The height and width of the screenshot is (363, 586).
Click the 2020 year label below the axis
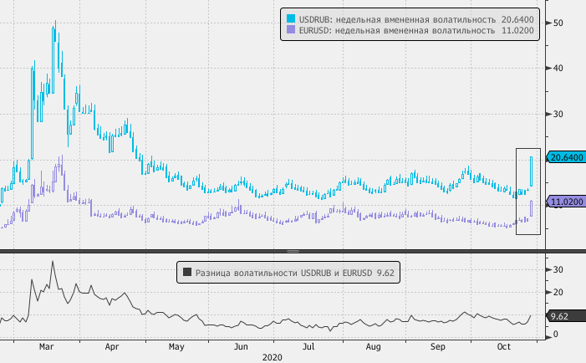[273, 357]
